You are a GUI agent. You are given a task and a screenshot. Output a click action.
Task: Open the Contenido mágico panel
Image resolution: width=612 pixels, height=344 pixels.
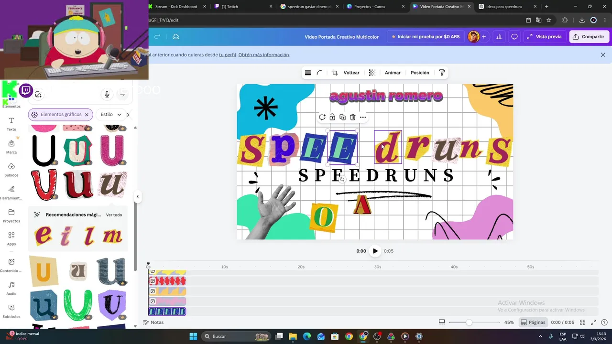(x=11, y=265)
